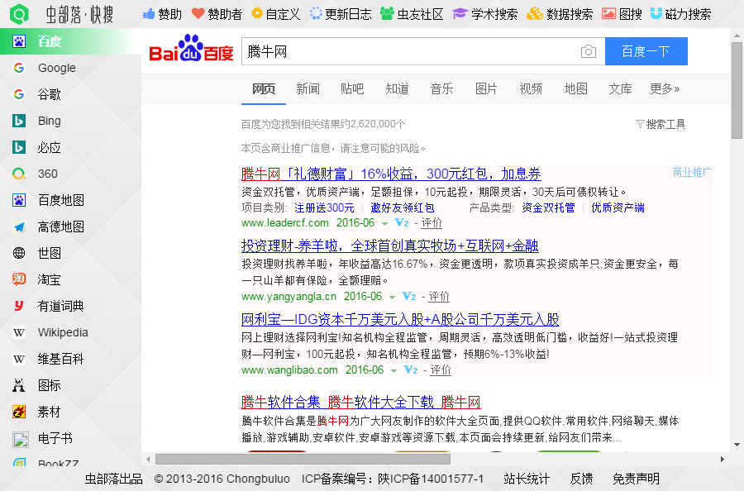
Task: Click the 赞助 thumbs-up icon
Action: tap(149, 14)
